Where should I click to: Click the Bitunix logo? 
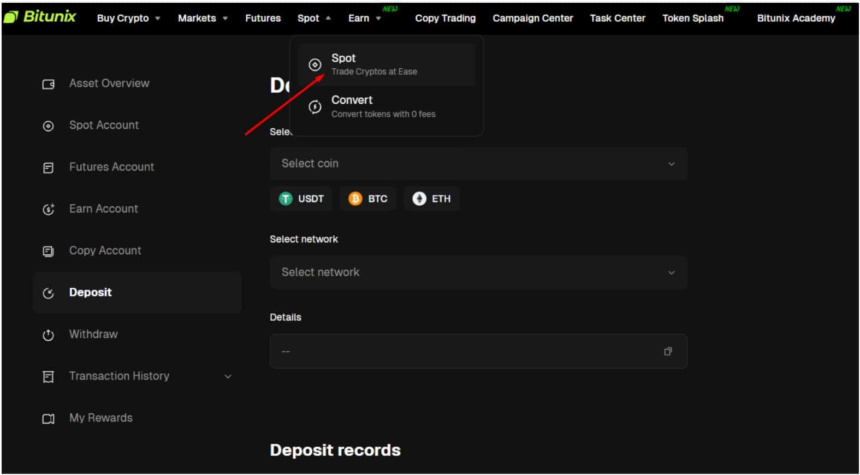tap(40, 17)
